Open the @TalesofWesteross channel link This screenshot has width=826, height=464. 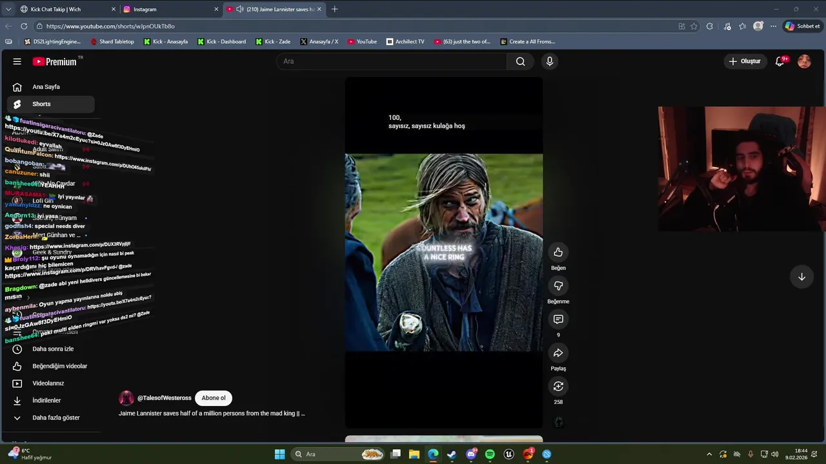[165, 398]
